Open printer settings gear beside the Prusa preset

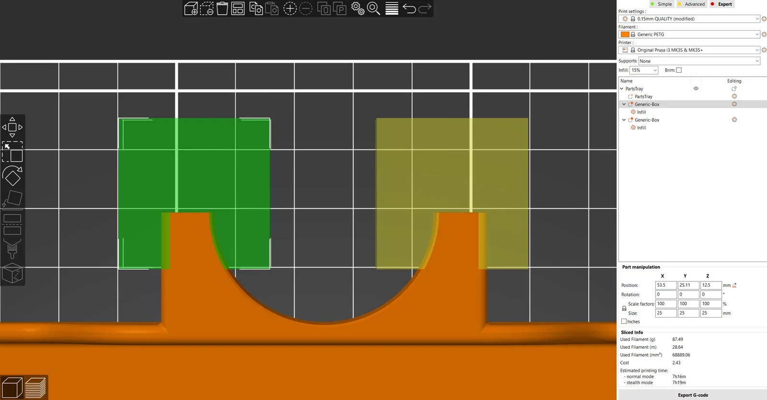[x=764, y=50]
